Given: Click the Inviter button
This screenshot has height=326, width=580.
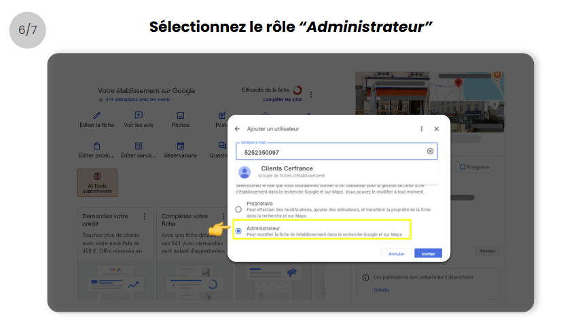Looking at the screenshot, I should pos(428,253).
